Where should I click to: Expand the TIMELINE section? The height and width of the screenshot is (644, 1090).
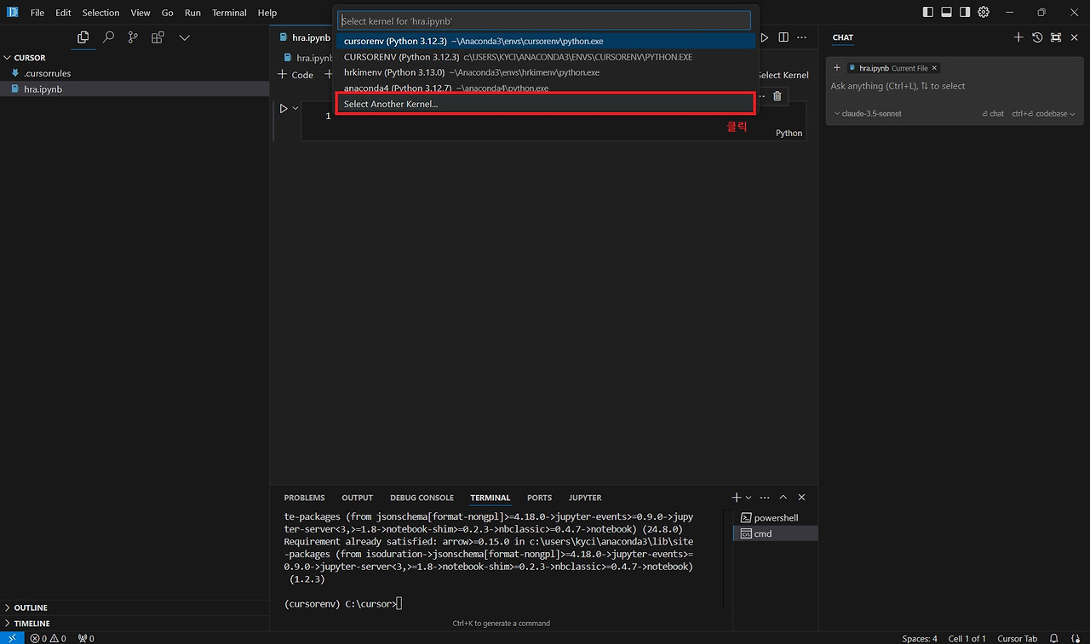click(32, 624)
